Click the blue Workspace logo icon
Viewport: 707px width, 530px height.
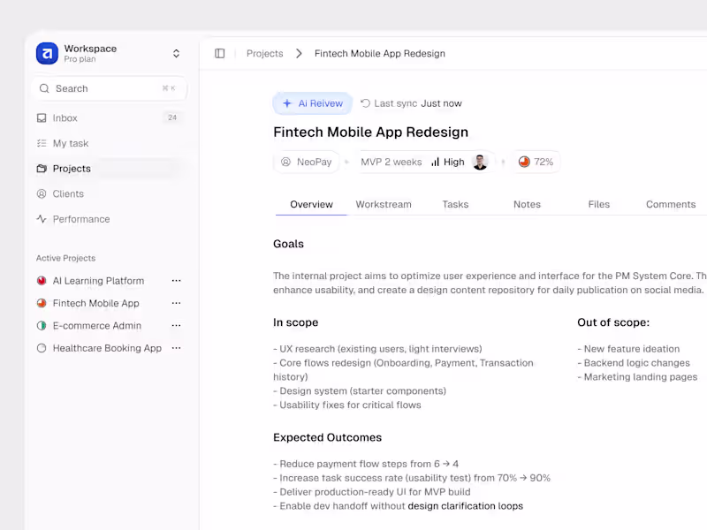(47, 54)
